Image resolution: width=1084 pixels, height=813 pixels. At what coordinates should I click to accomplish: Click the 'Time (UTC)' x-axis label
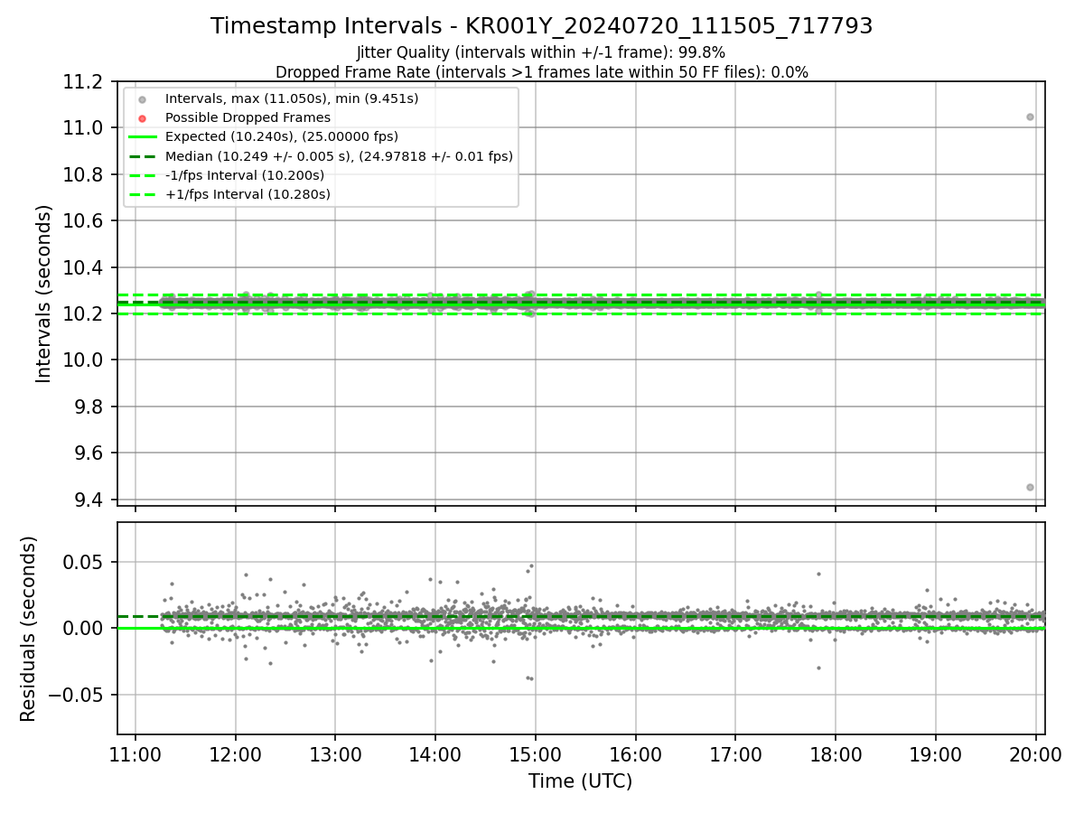coord(581,781)
